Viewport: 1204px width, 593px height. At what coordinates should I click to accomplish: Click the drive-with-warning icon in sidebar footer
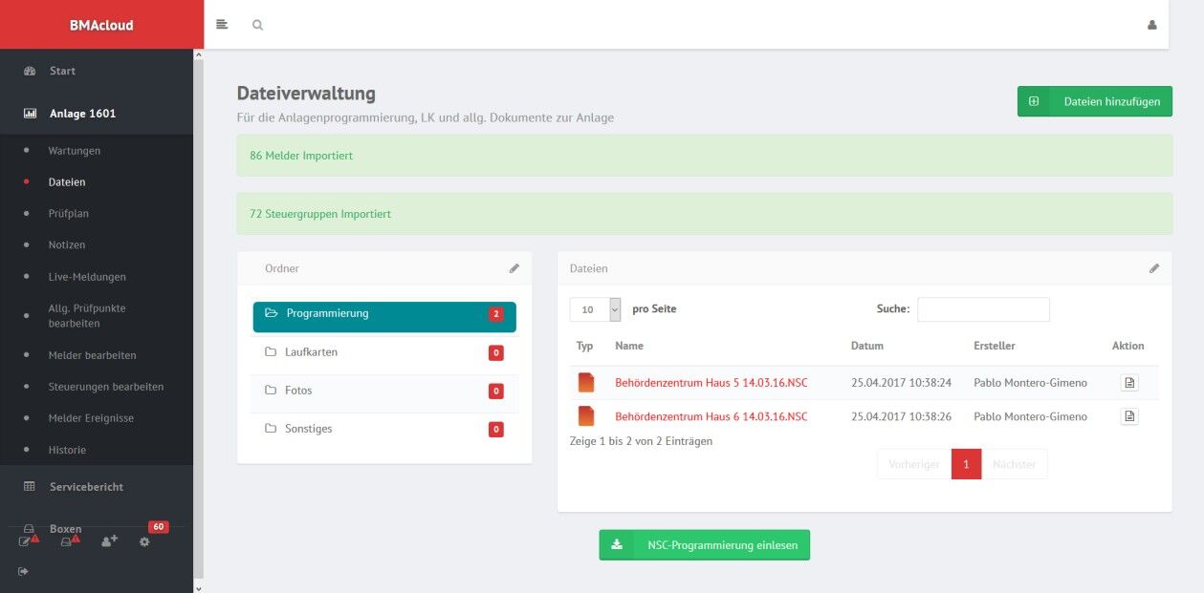69,540
